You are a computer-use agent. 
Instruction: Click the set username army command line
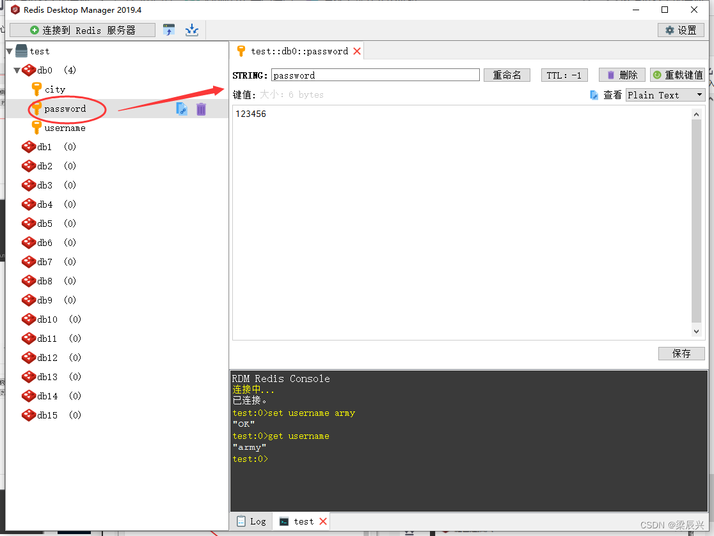click(294, 413)
